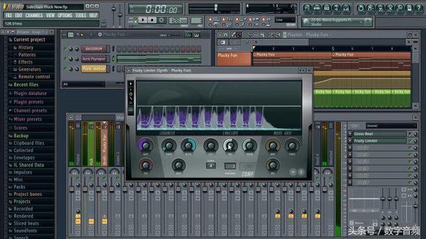Switch Fruity Limiter to COMP mode
This screenshot has height=239, width=426.
click(248, 174)
